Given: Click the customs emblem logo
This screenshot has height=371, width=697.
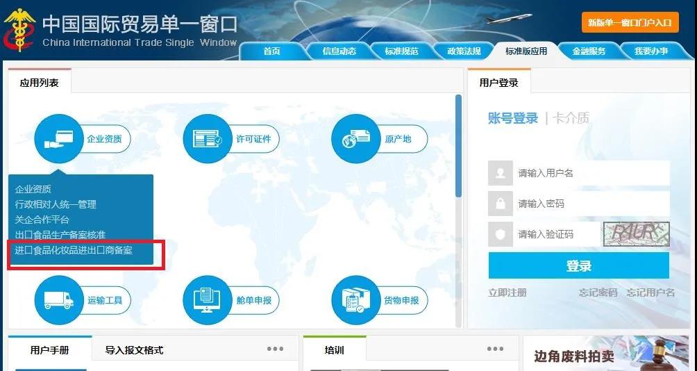Looking at the screenshot, I should coord(19,30).
